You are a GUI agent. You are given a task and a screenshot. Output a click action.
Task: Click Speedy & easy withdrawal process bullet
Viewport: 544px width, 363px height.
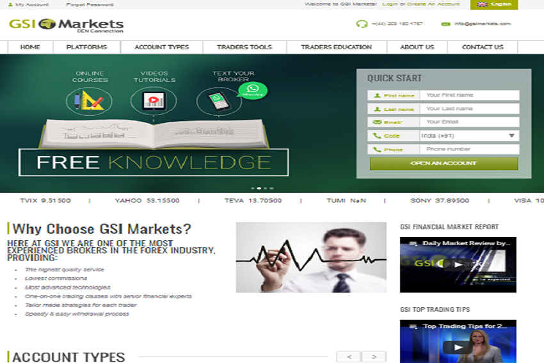(77, 314)
